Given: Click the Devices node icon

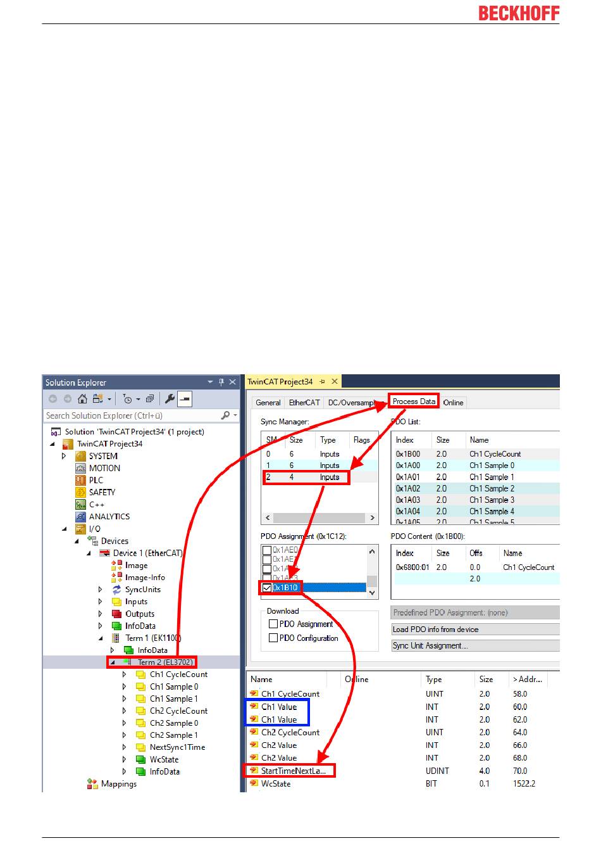Looking at the screenshot, I should 92,541.
